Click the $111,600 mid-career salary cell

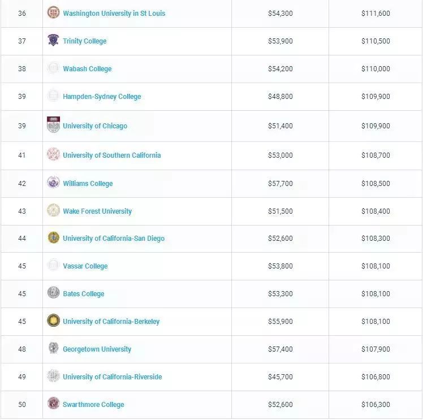pos(375,14)
